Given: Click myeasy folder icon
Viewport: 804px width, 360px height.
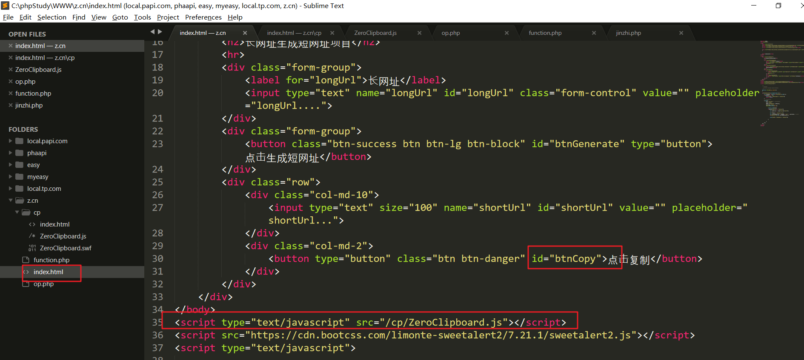Looking at the screenshot, I should [x=19, y=177].
